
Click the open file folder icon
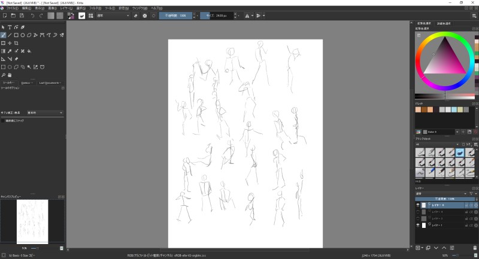pos(13,16)
